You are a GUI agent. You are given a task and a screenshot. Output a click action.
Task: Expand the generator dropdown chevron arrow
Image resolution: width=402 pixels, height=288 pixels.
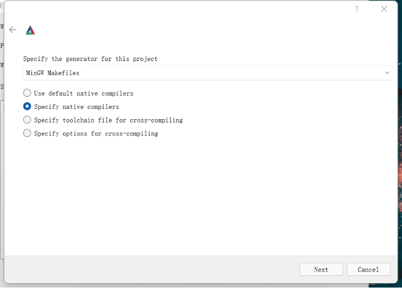tap(387, 73)
